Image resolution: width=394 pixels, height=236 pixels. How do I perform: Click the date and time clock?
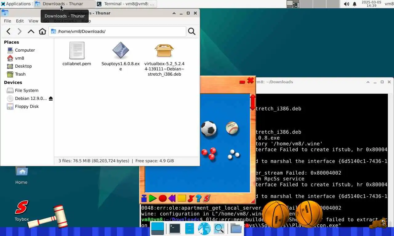click(371, 4)
